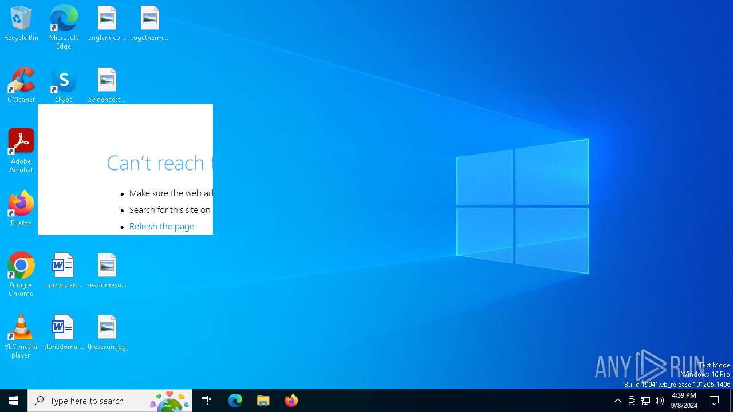Select the computert... Word document
Image resolution: width=733 pixels, height=412 pixels.
click(x=64, y=271)
